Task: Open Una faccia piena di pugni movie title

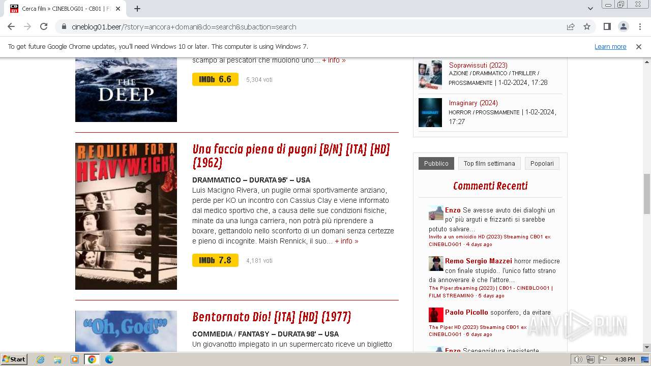Action: point(291,156)
